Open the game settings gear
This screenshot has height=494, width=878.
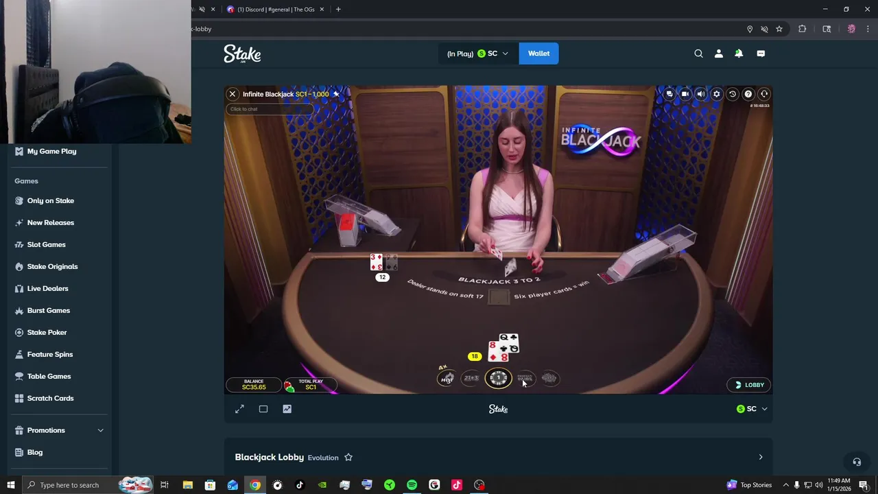717,94
